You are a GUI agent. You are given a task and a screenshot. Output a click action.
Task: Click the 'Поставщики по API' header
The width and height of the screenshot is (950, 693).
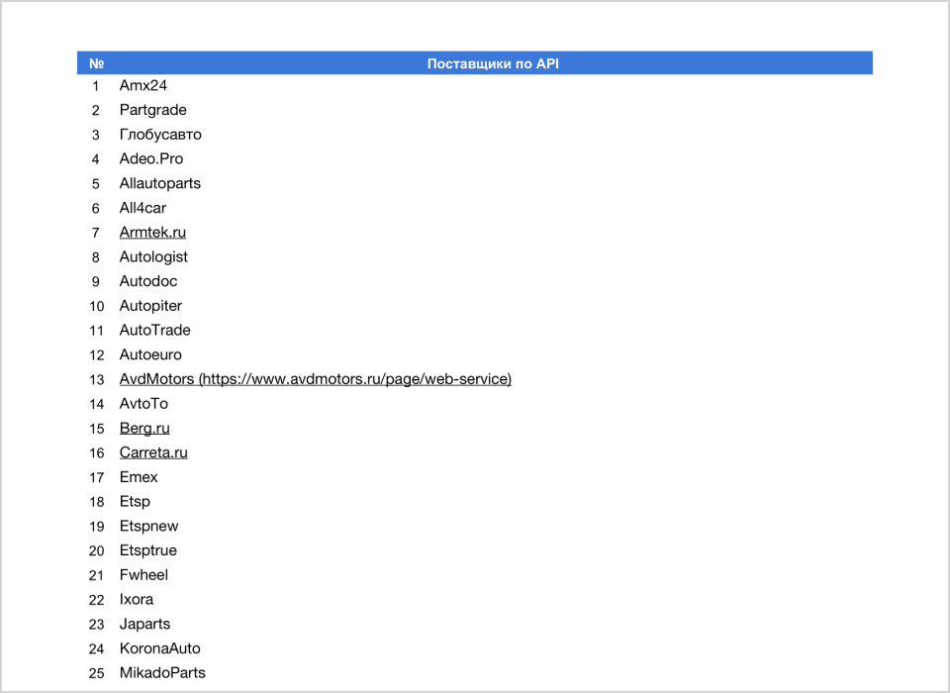click(x=493, y=63)
